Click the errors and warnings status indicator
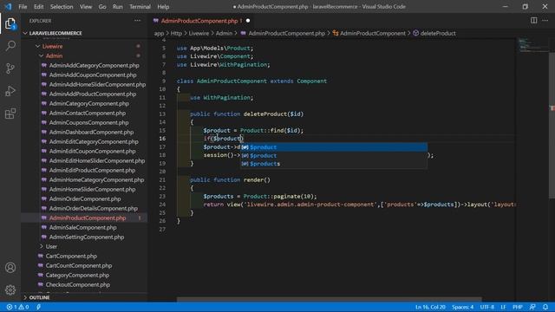This screenshot has height=312, width=555. [17, 307]
